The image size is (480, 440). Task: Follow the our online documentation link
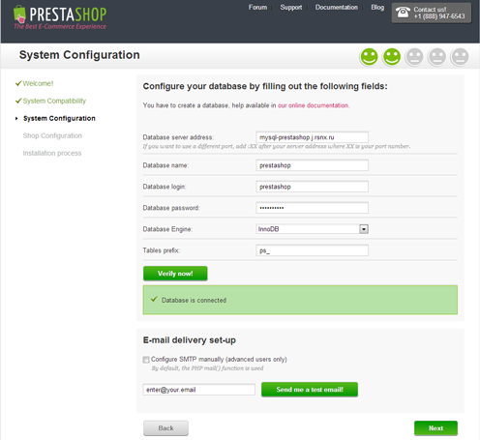point(313,105)
